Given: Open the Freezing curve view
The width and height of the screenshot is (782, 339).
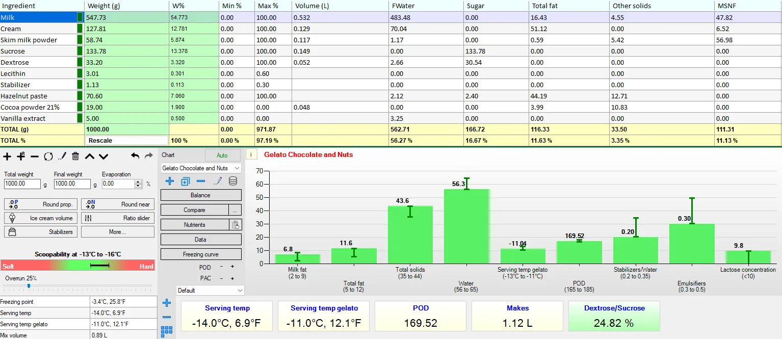Looking at the screenshot, I should (x=201, y=254).
